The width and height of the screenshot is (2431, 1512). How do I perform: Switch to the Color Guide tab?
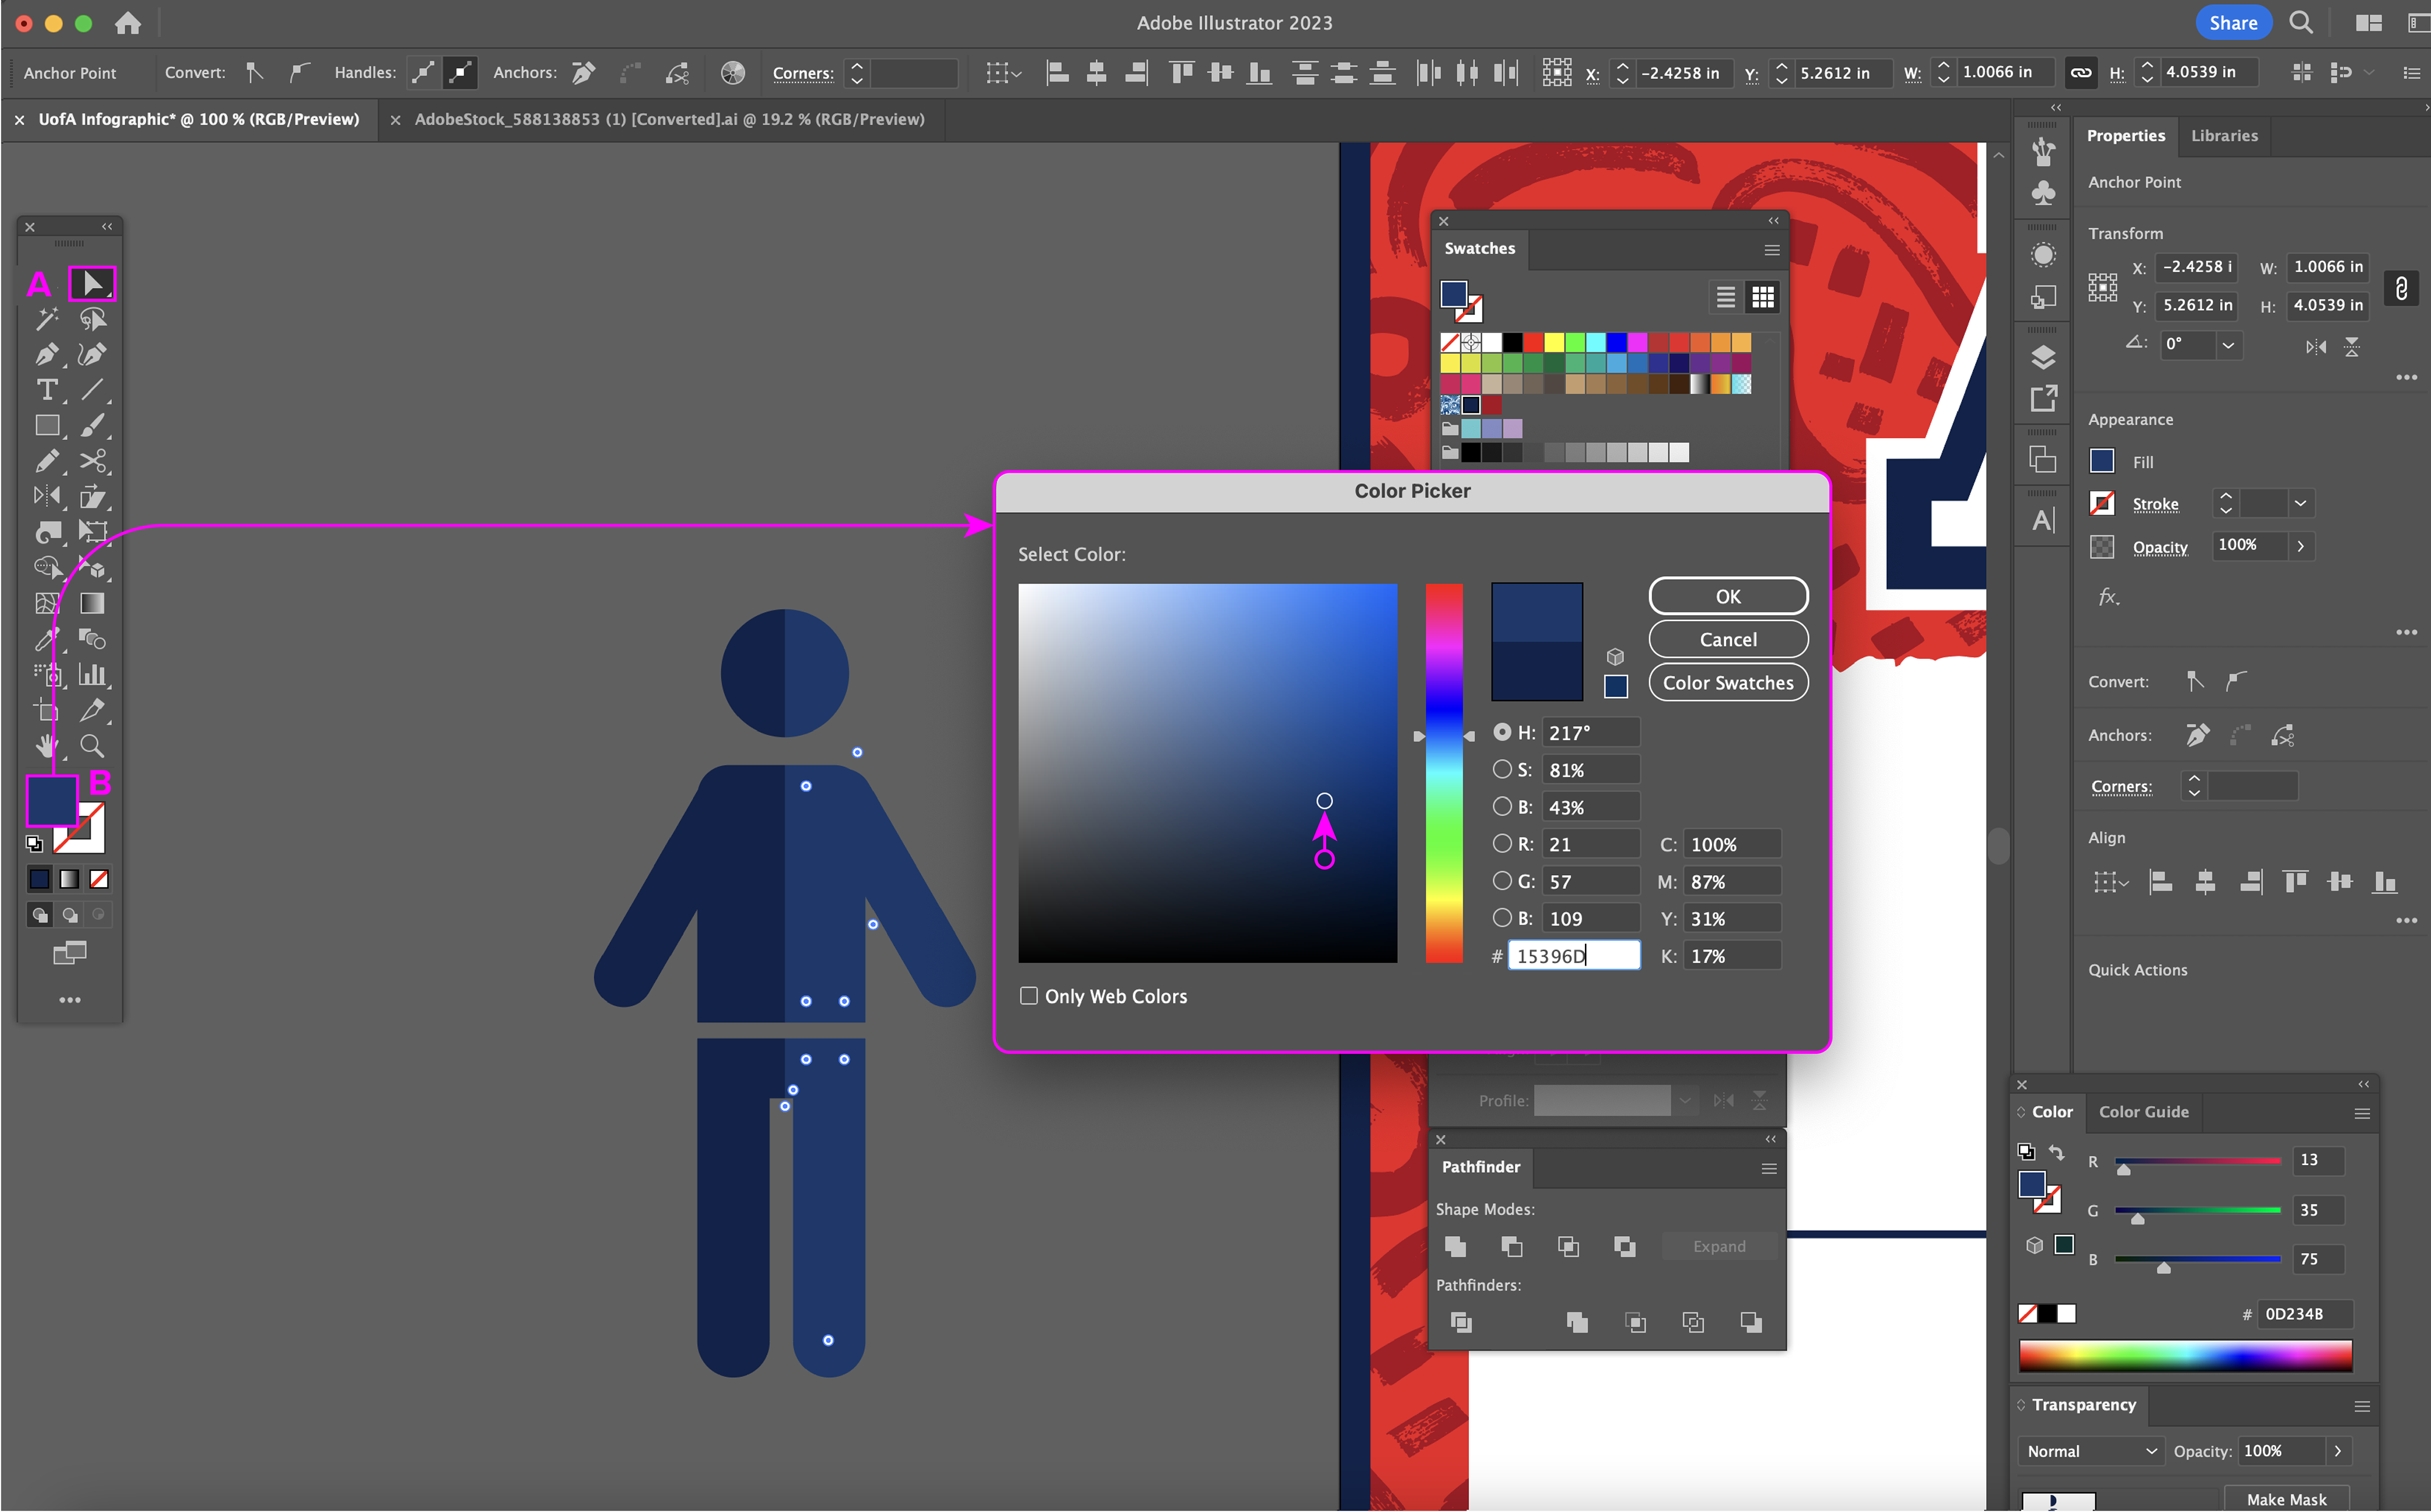2143,1112
